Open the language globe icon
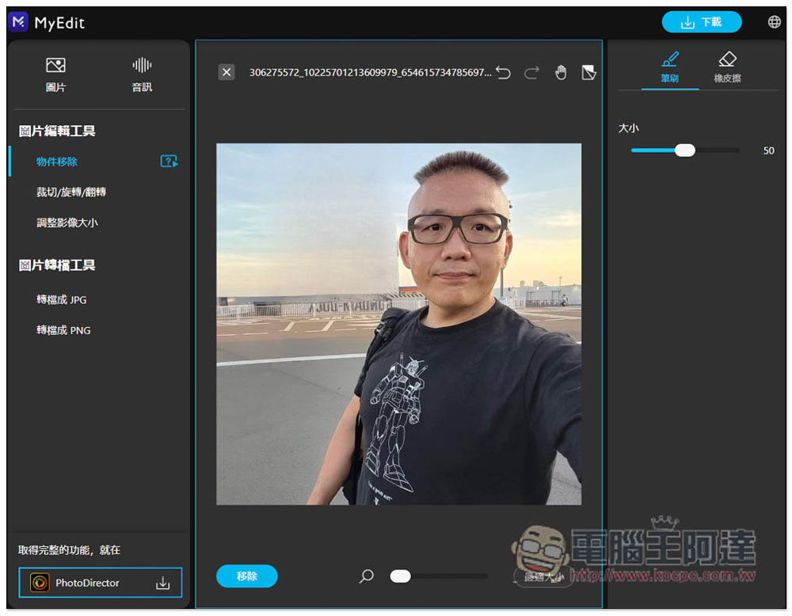The width and height of the screenshot is (792, 616). click(774, 22)
